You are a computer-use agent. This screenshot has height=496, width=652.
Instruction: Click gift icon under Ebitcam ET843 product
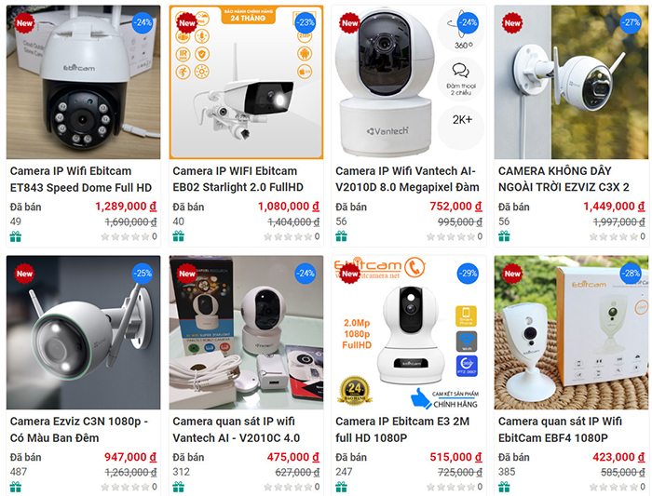(x=16, y=236)
